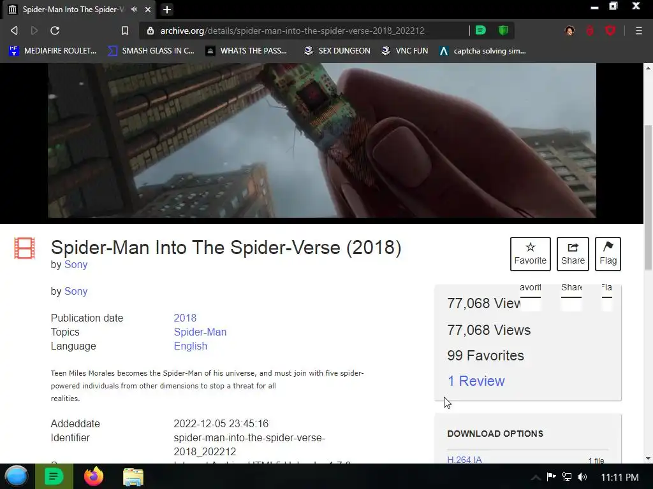Click the DOWNLOAD OPTIONS heading
Viewport: 653px width, 489px height.
(x=495, y=434)
